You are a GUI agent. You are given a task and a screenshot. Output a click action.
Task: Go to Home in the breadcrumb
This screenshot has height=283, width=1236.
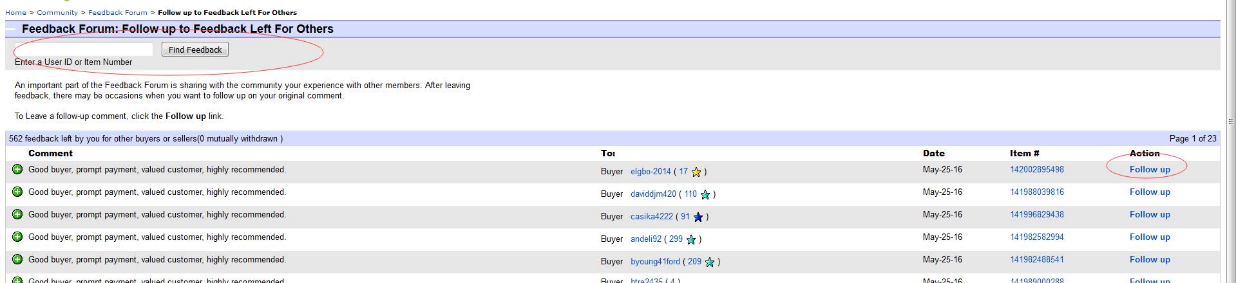[15, 12]
